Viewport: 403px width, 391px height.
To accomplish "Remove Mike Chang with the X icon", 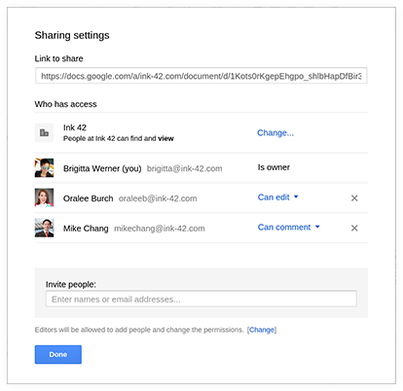I will pos(354,228).
